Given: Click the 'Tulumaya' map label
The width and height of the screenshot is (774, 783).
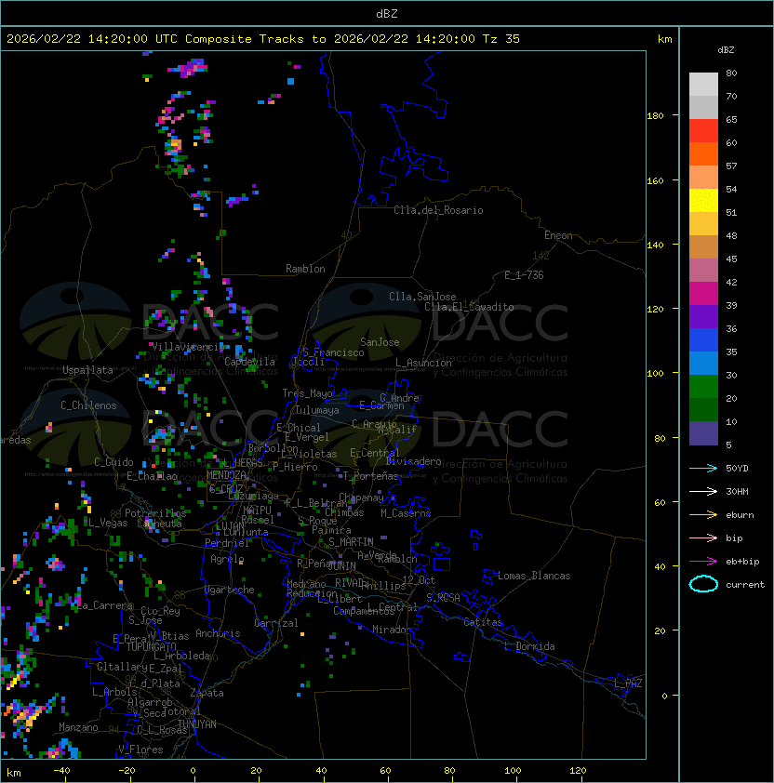Looking at the screenshot, I should pyautogui.click(x=317, y=410).
